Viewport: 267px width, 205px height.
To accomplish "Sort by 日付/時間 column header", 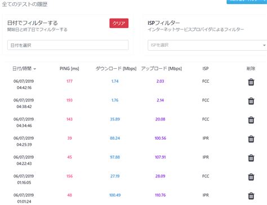I will coord(24,69).
